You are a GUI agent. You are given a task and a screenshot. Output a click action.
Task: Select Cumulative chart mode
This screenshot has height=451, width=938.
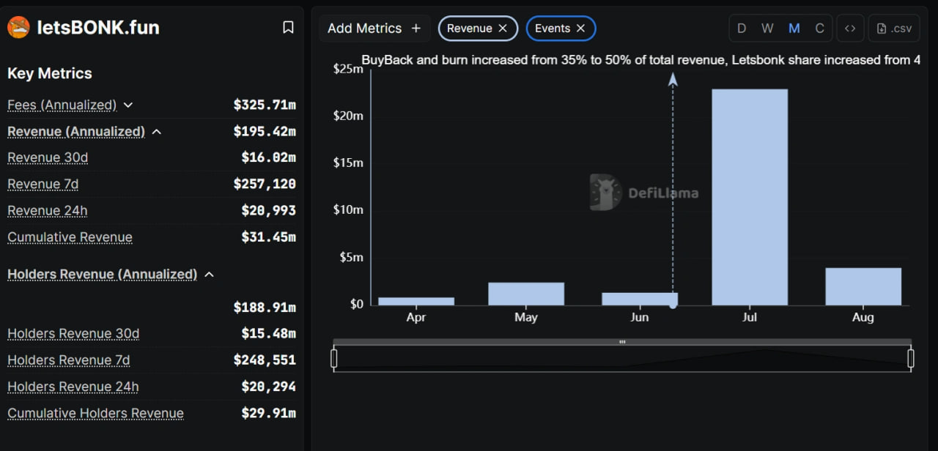819,29
